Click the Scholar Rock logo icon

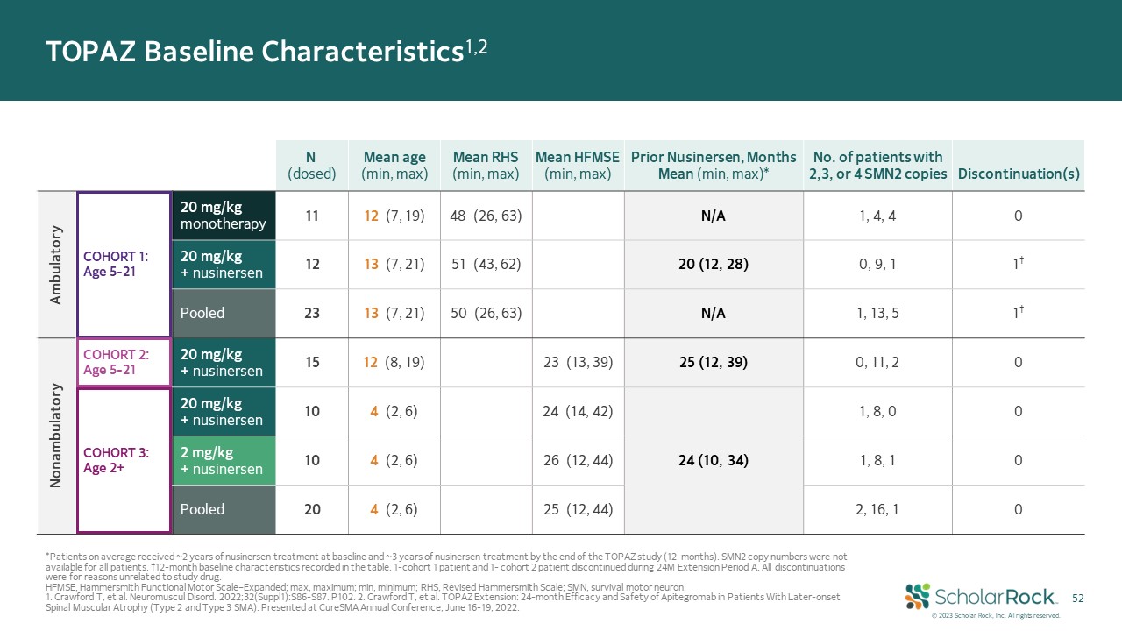click(x=918, y=596)
